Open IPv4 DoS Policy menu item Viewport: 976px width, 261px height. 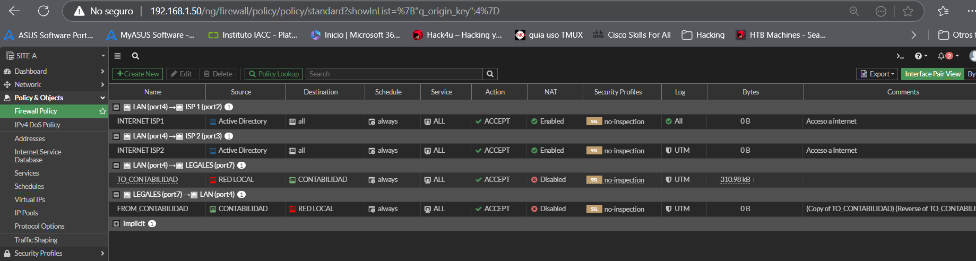coord(37,125)
